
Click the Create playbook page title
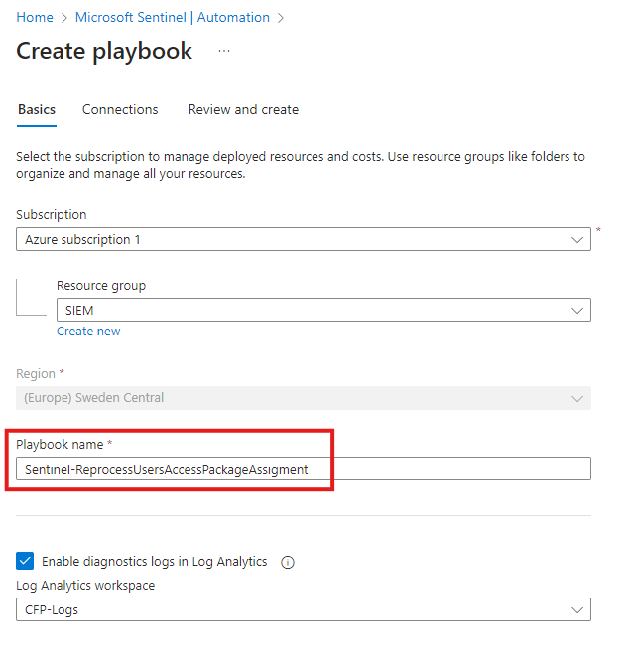pyautogui.click(x=104, y=52)
